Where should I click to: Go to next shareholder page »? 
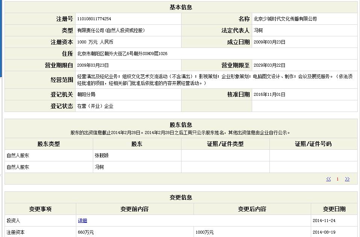click(347, 179)
